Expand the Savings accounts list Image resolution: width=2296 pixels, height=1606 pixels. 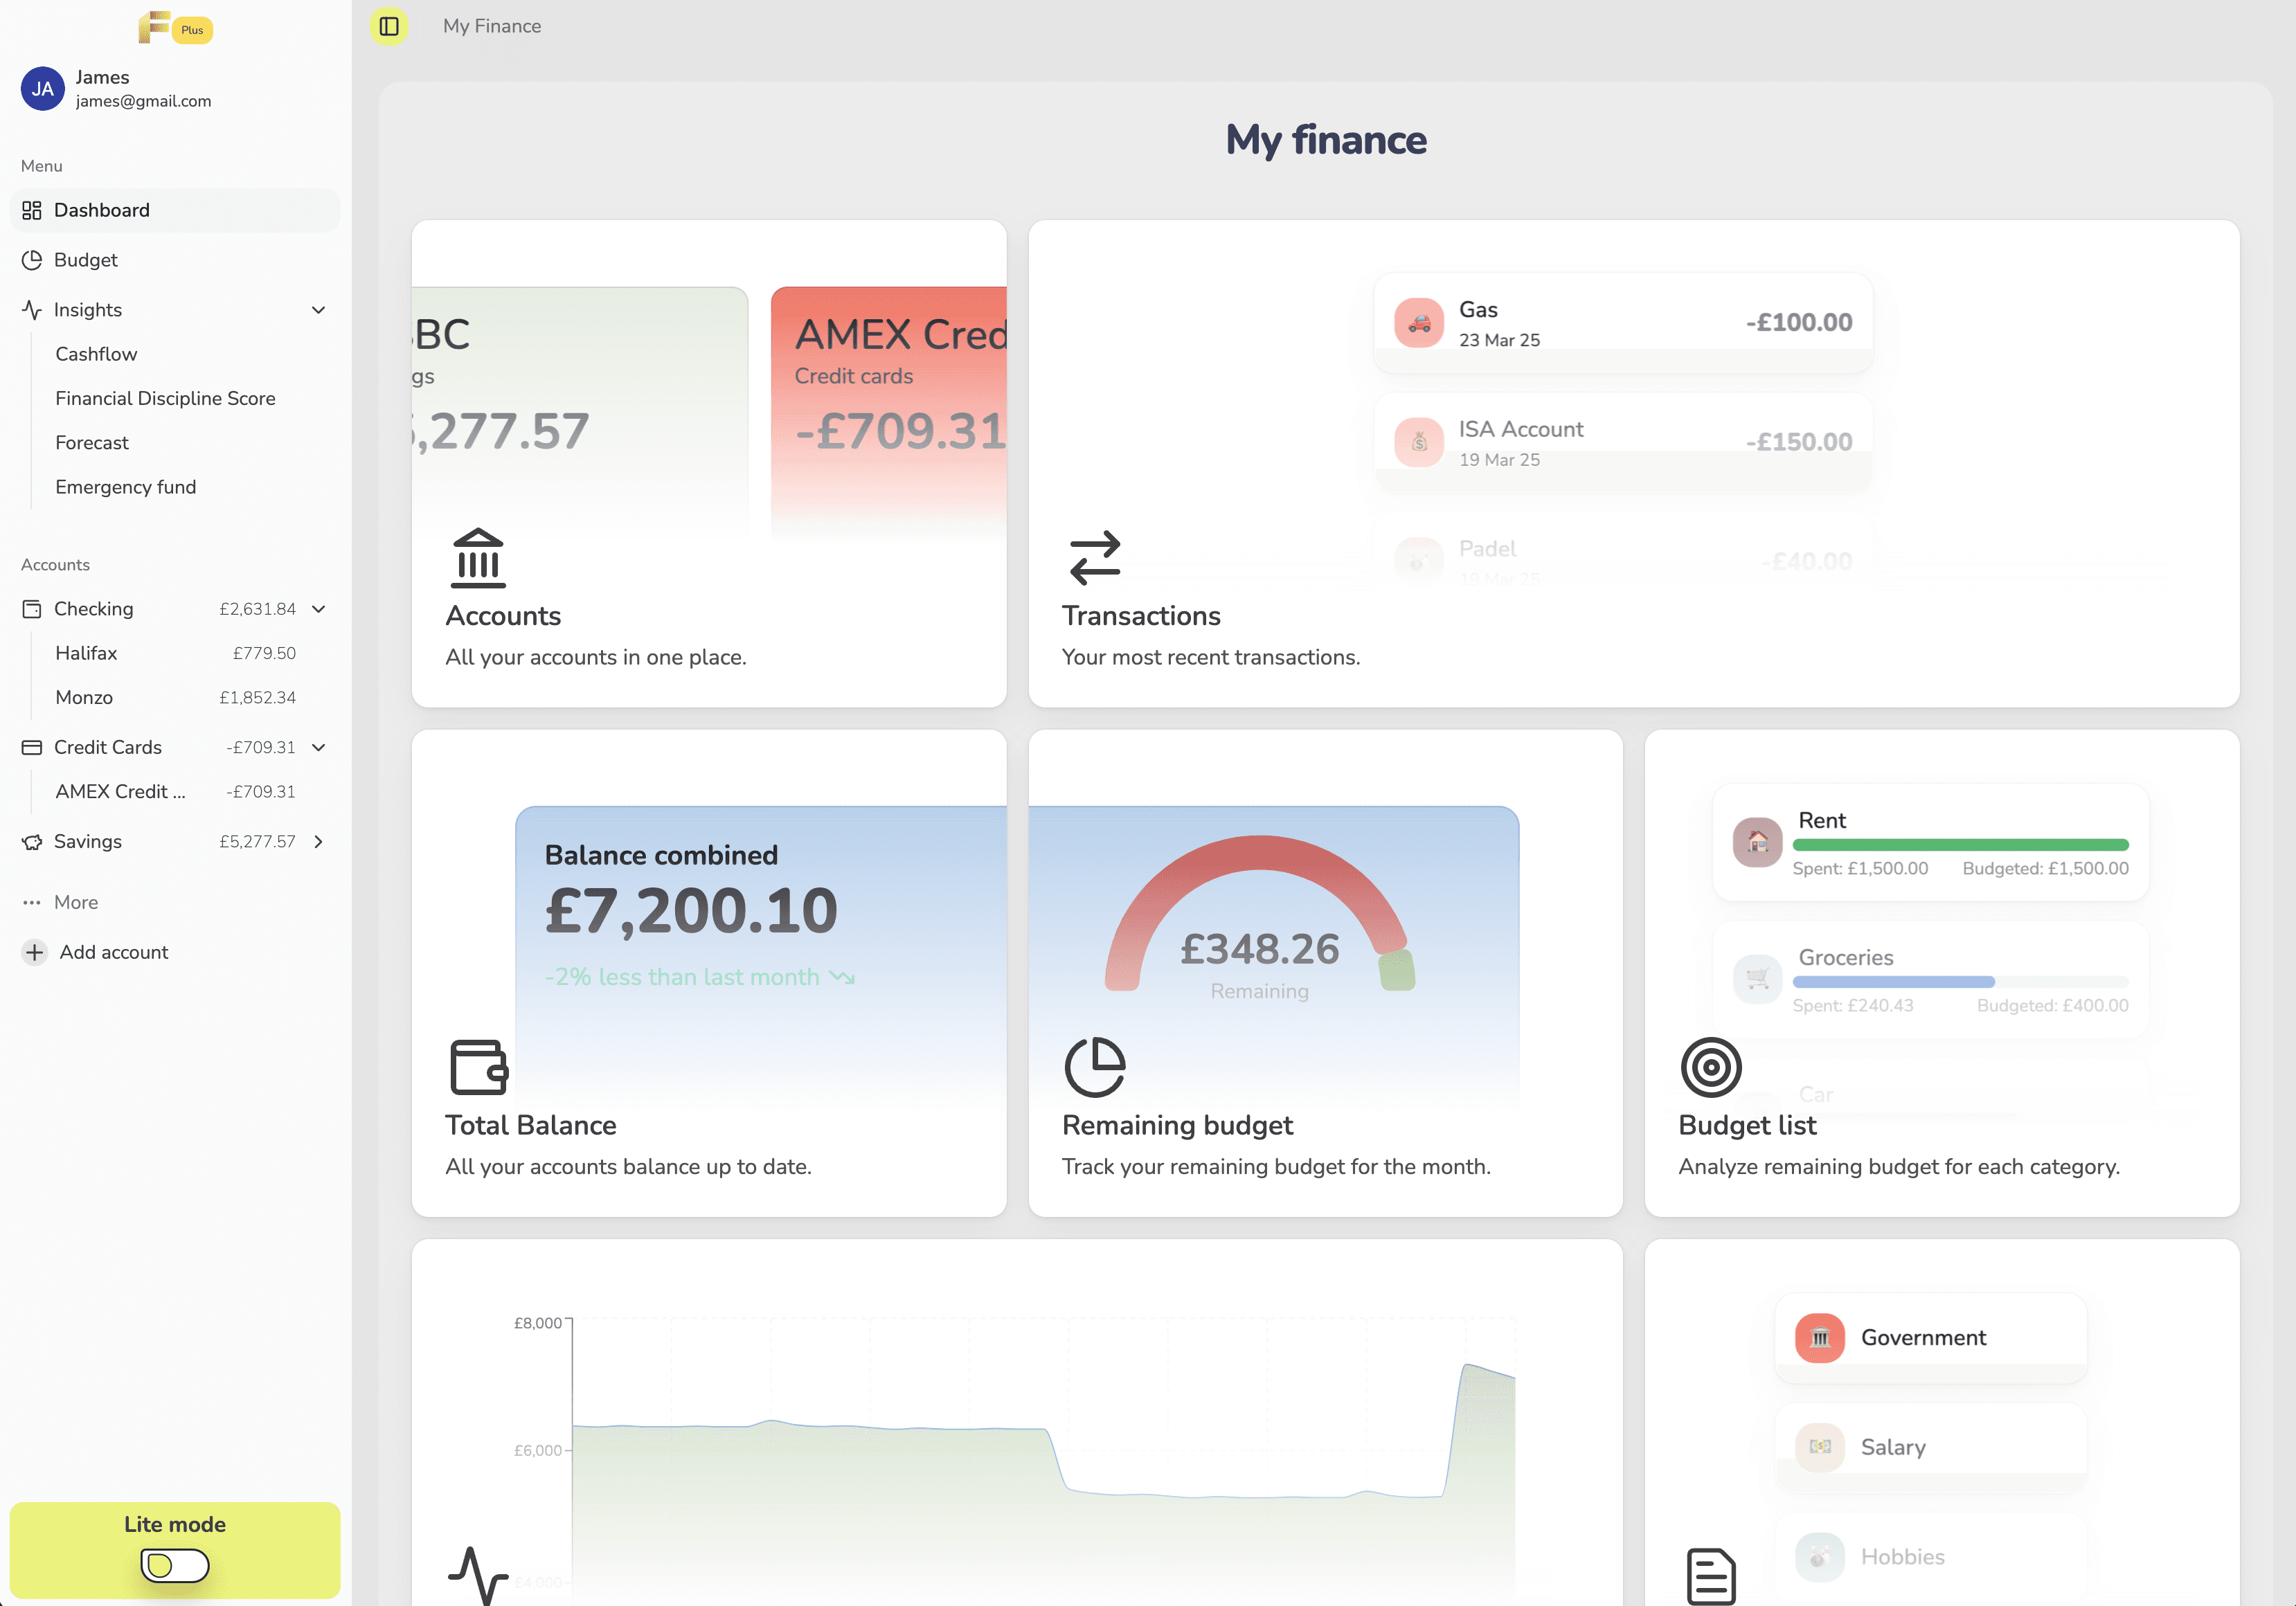(x=318, y=841)
